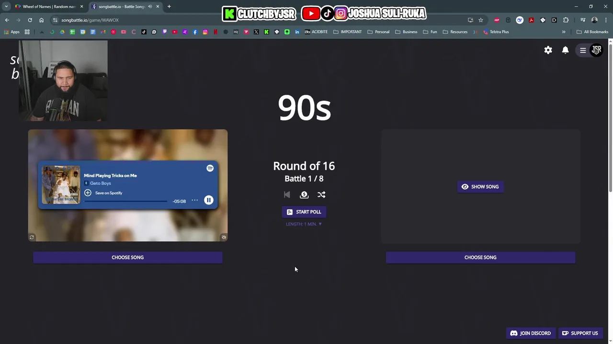Click the JSR profile avatar
The image size is (613, 344).
coord(596,50)
